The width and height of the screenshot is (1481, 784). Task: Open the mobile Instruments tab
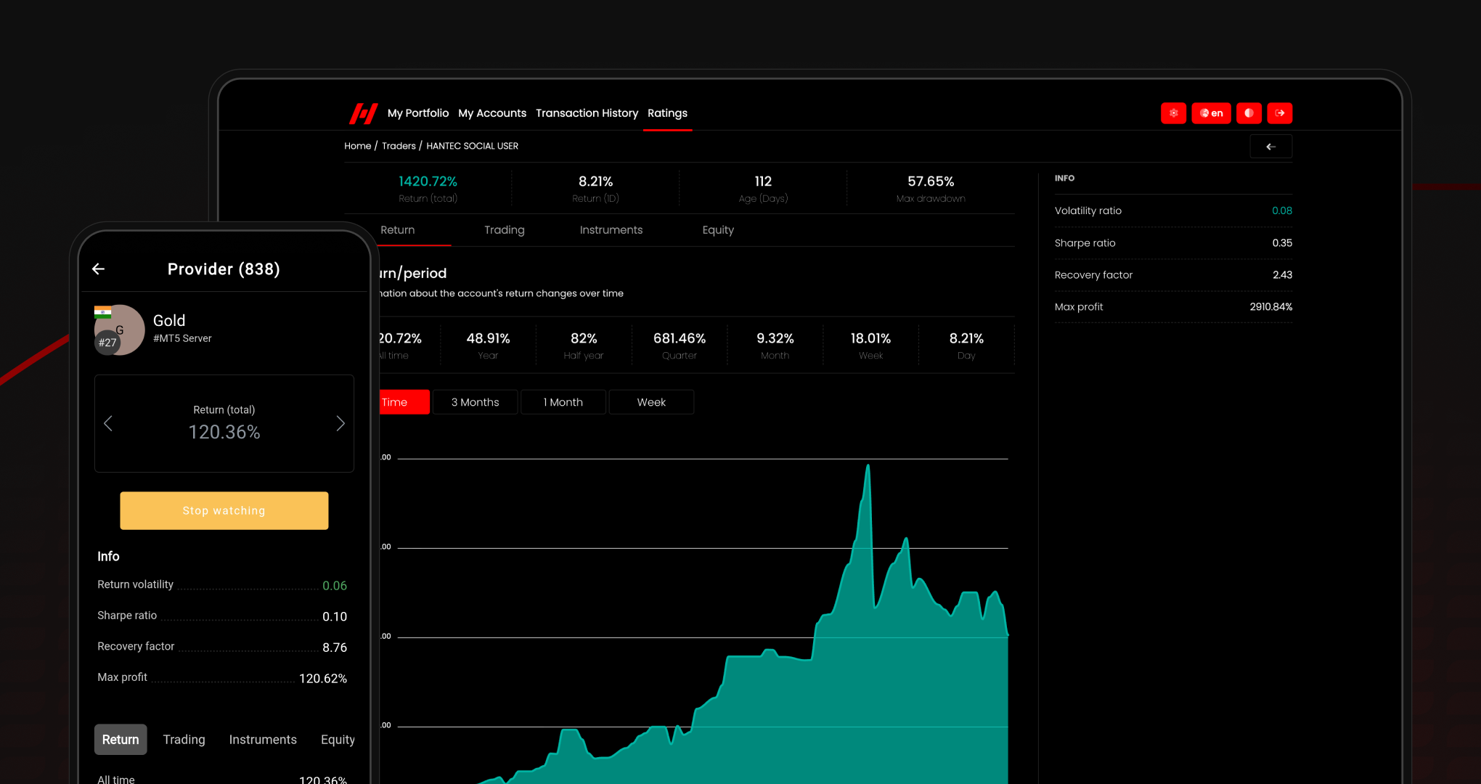tap(263, 740)
